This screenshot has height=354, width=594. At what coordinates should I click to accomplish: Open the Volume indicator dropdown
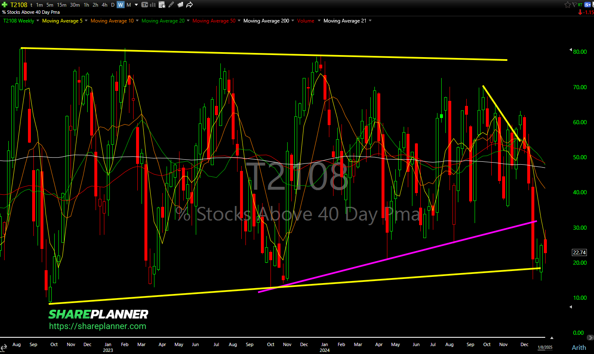[x=319, y=21]
